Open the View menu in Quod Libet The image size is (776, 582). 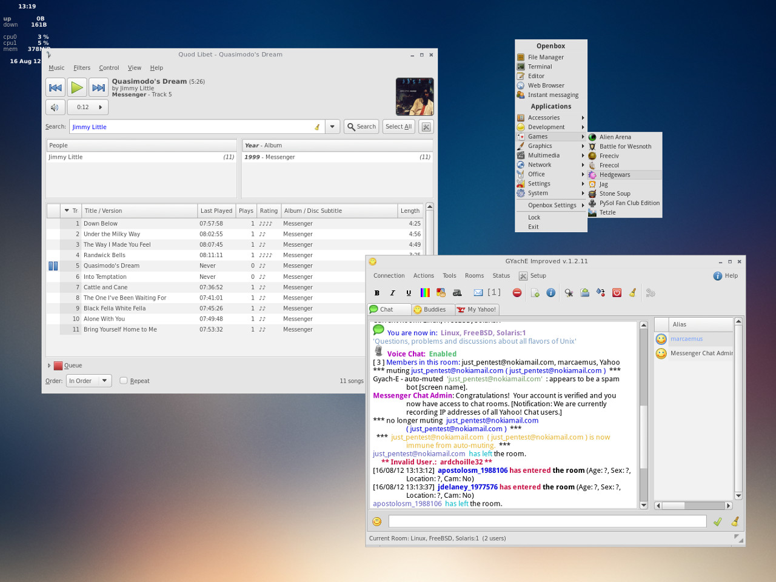pos(135,68)
